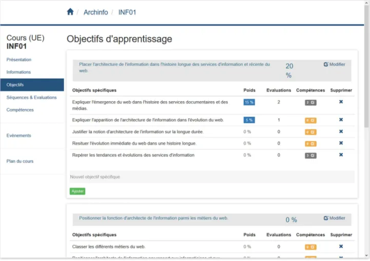Screen dimensions: 370x261
Task: Click the 'Objectifs d'apprentissage' page heading
Action: coord(120,39)
